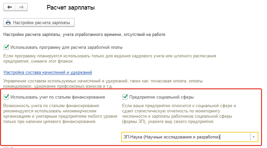Viewport: 267px width, 148px height.
Task: Expand the ЗП-Наука dropdown arrow
Action: point(254,137)
